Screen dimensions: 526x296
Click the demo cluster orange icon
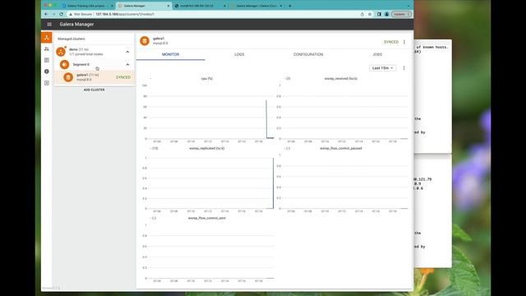click(61, 52)
